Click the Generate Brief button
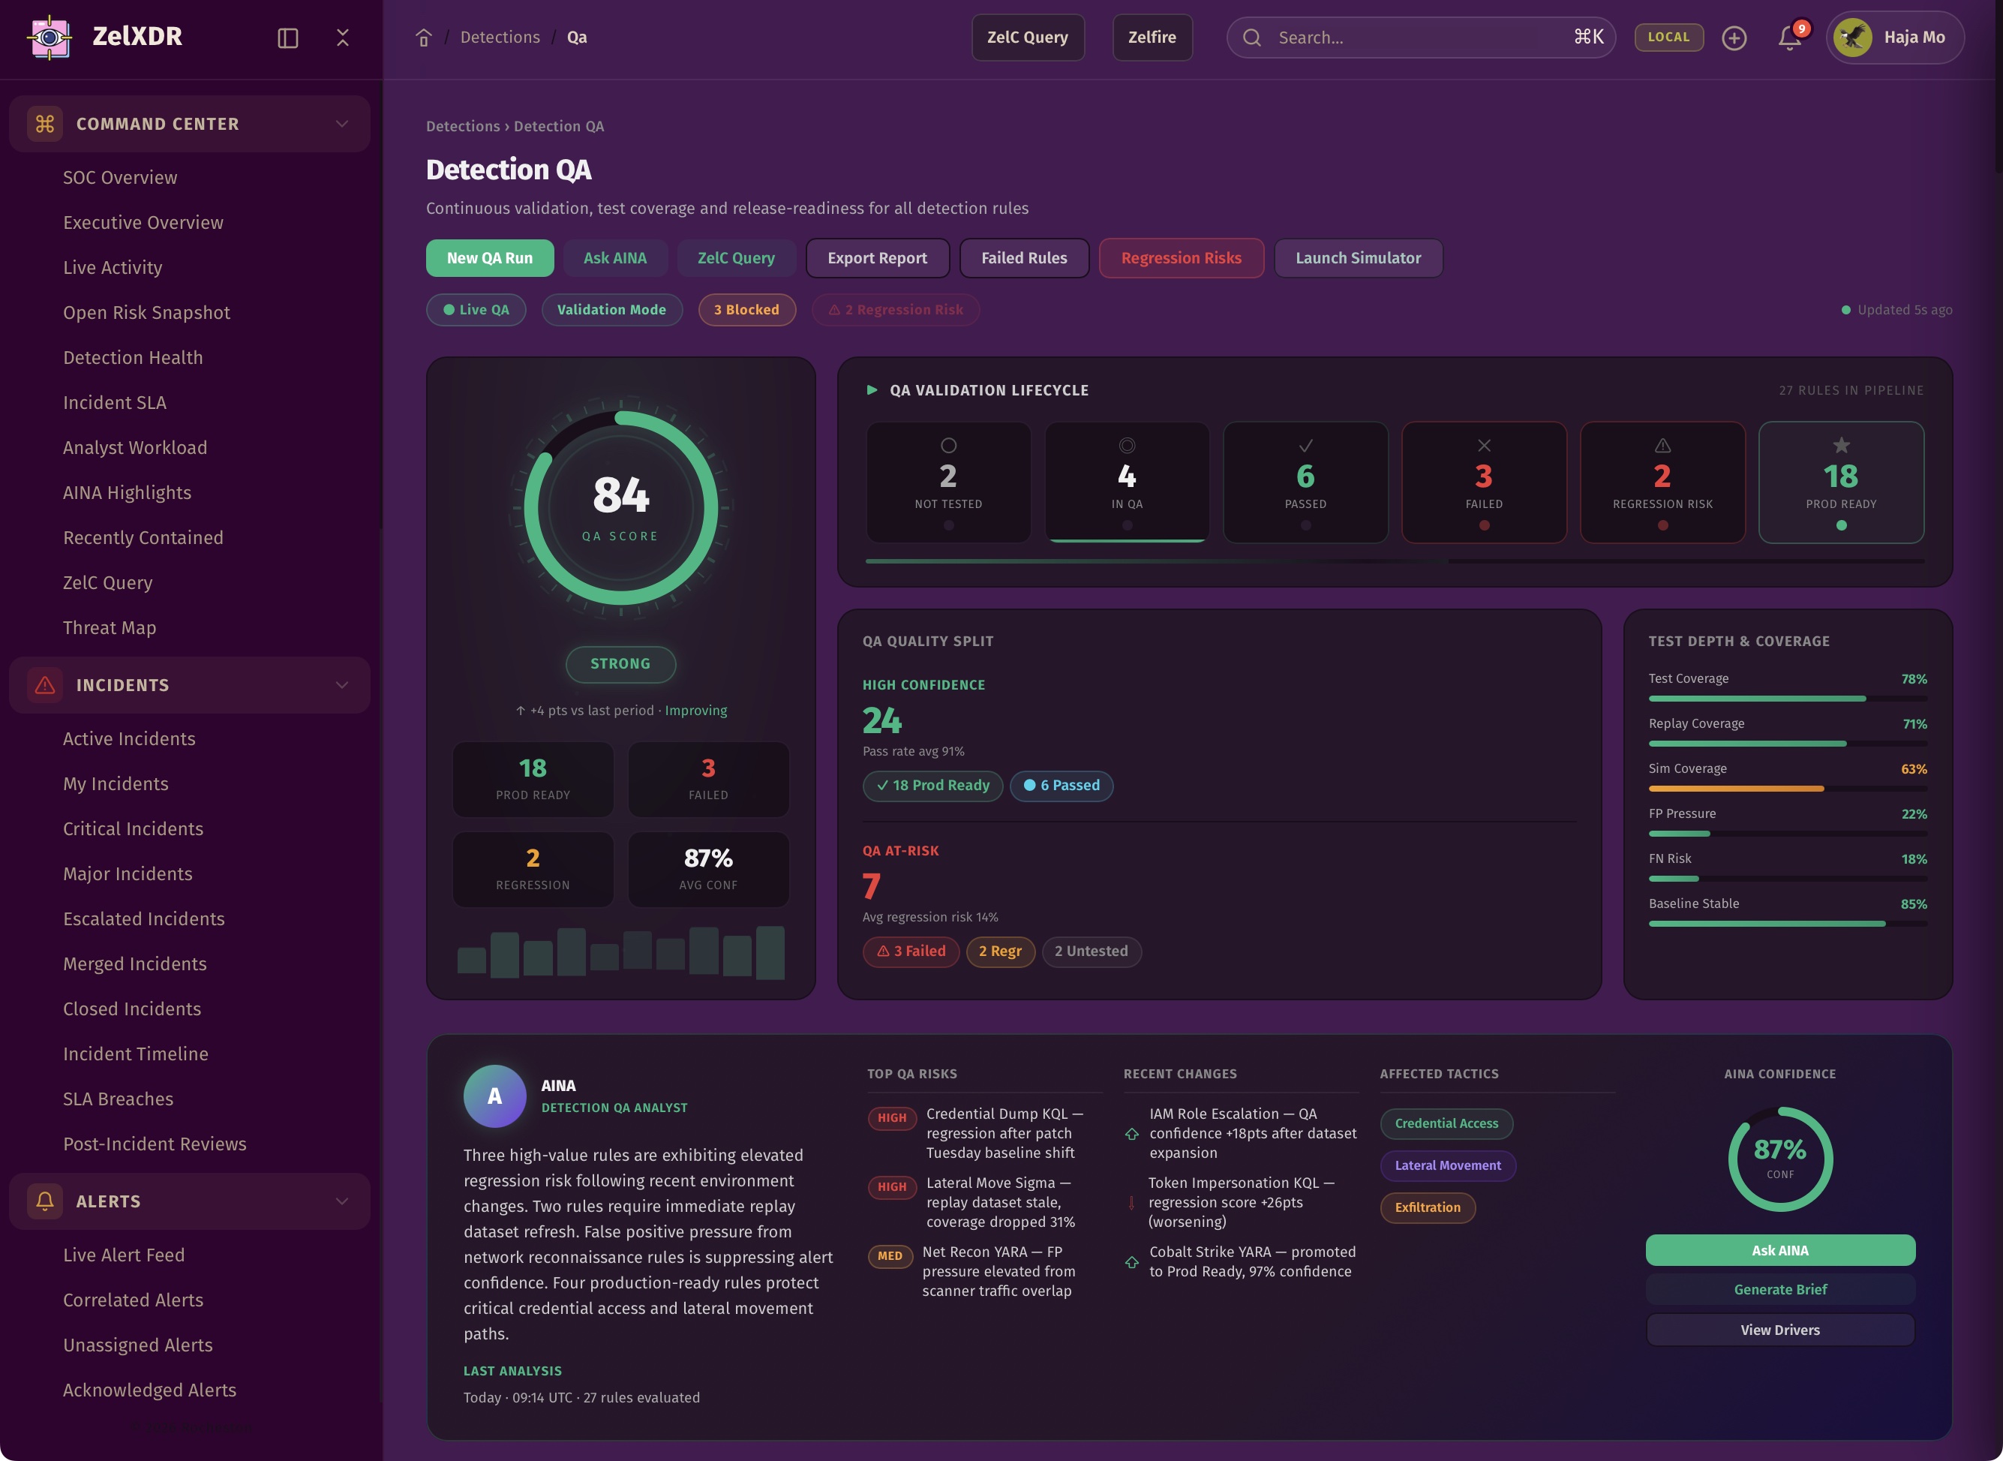Screen dimensions: 2003x1461 coord(1779,1289)
